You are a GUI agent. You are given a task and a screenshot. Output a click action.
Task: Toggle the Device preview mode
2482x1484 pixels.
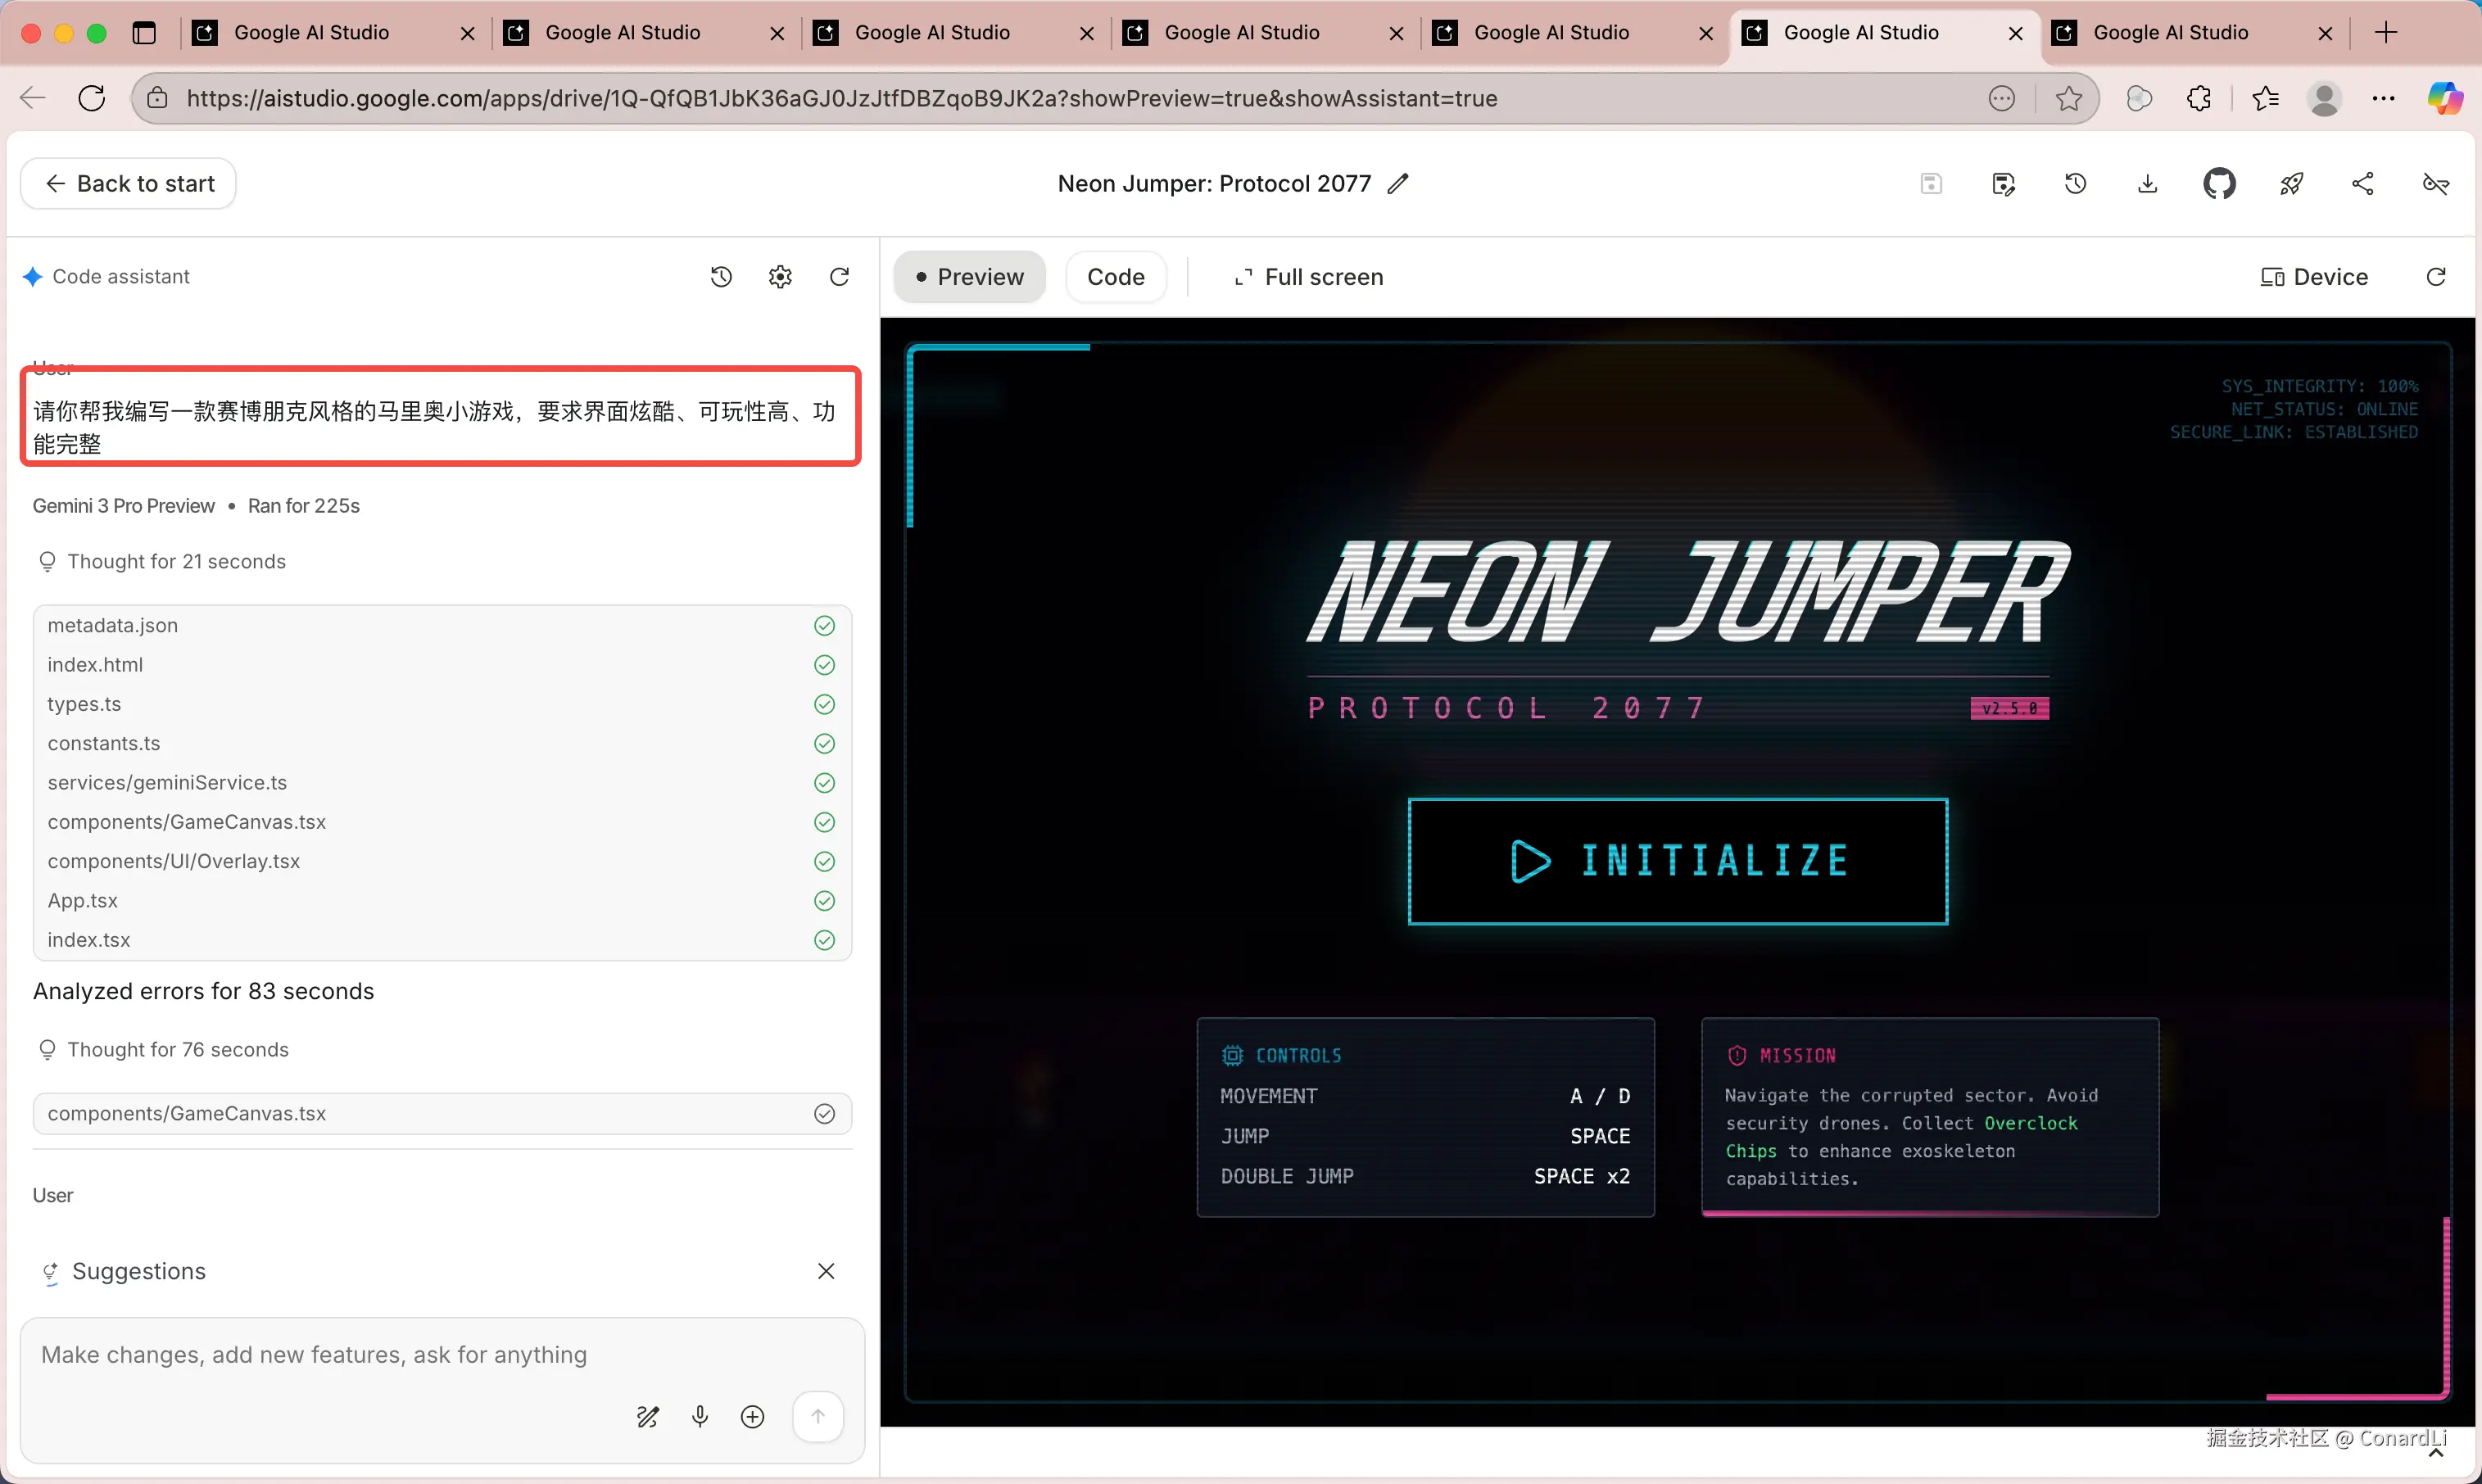pos(2314,277)
